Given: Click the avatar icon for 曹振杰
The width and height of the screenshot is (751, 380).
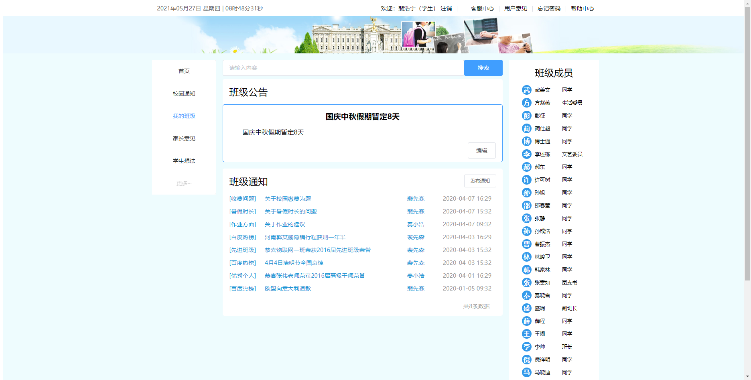Looking at the screenshot, I should pos(526,244).
